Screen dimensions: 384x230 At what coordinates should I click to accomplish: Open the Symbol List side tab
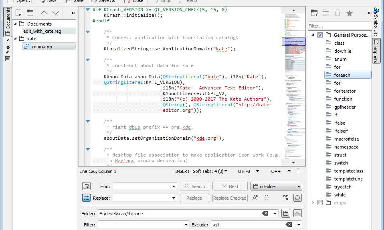coord(376,22)
